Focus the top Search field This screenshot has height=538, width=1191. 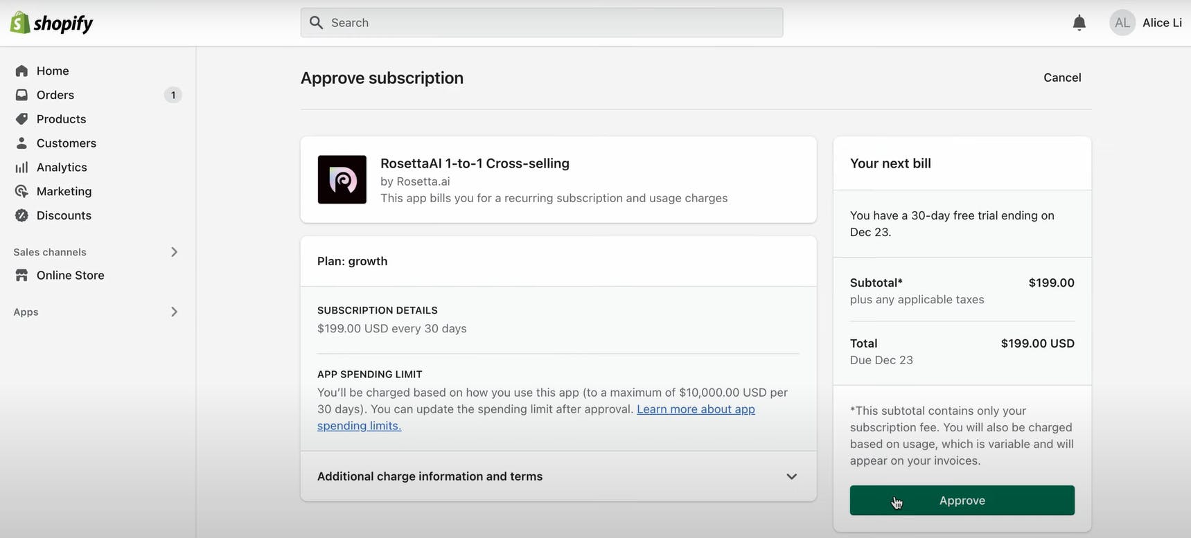click(542, 23)
